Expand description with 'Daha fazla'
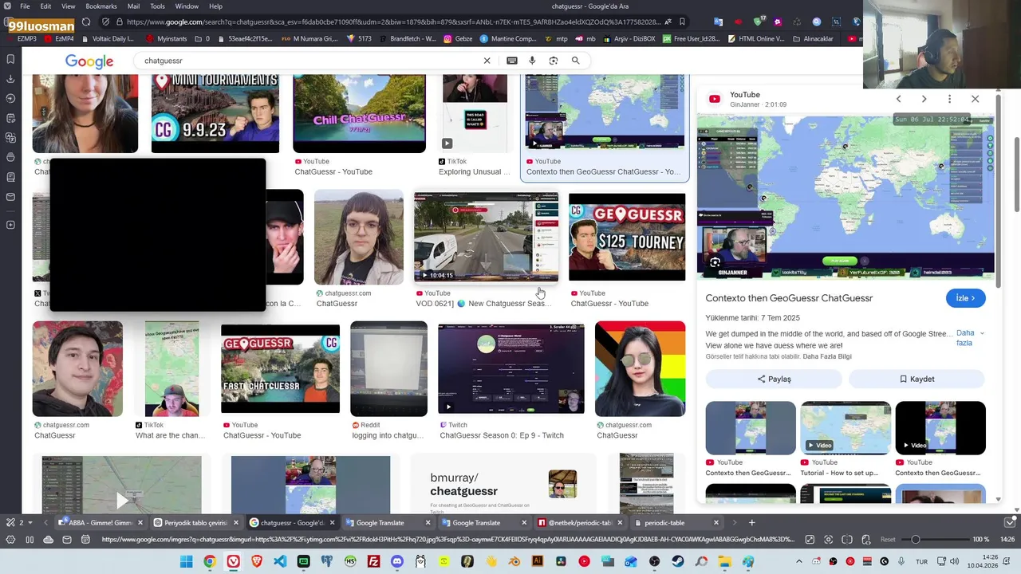 pos(970,338)
